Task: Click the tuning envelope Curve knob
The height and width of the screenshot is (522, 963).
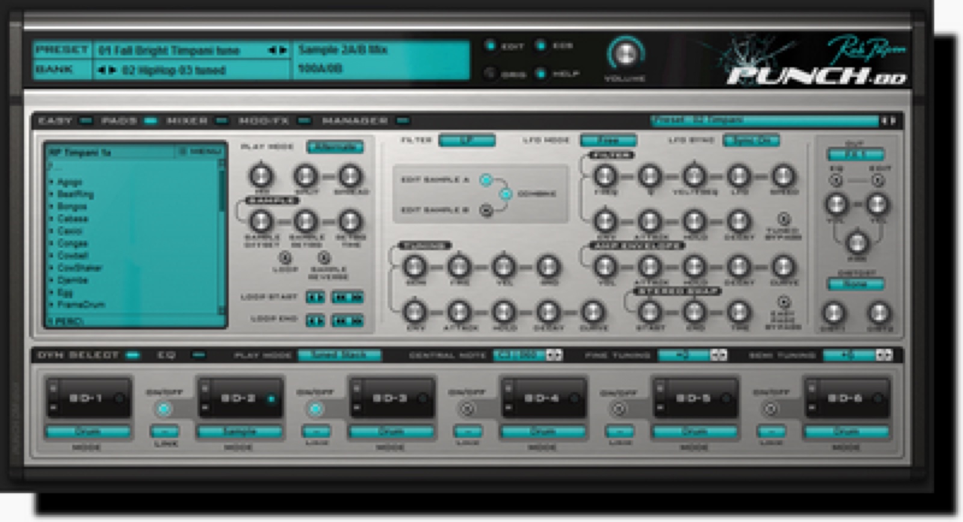Action: pos(593,312)
